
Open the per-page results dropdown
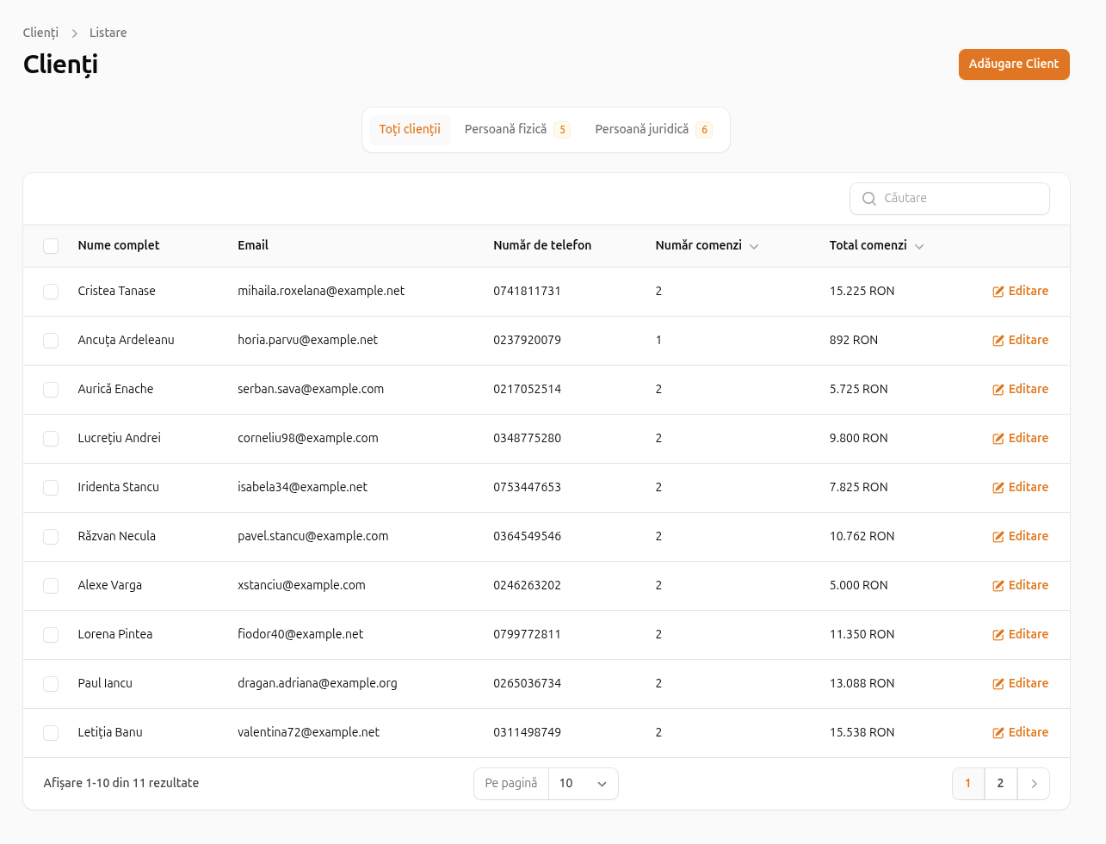(583, 784)
